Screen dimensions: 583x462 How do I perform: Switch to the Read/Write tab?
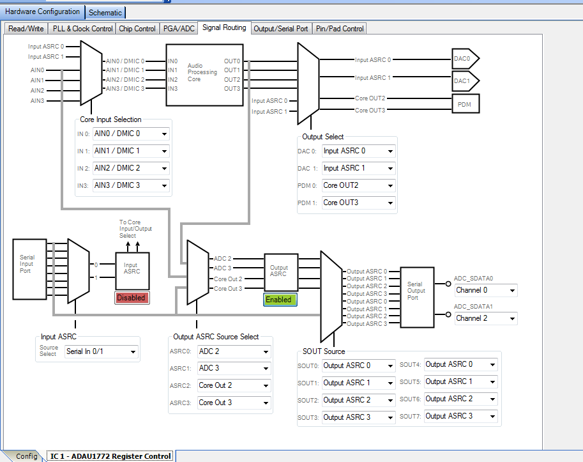click(x=26, y=29)
